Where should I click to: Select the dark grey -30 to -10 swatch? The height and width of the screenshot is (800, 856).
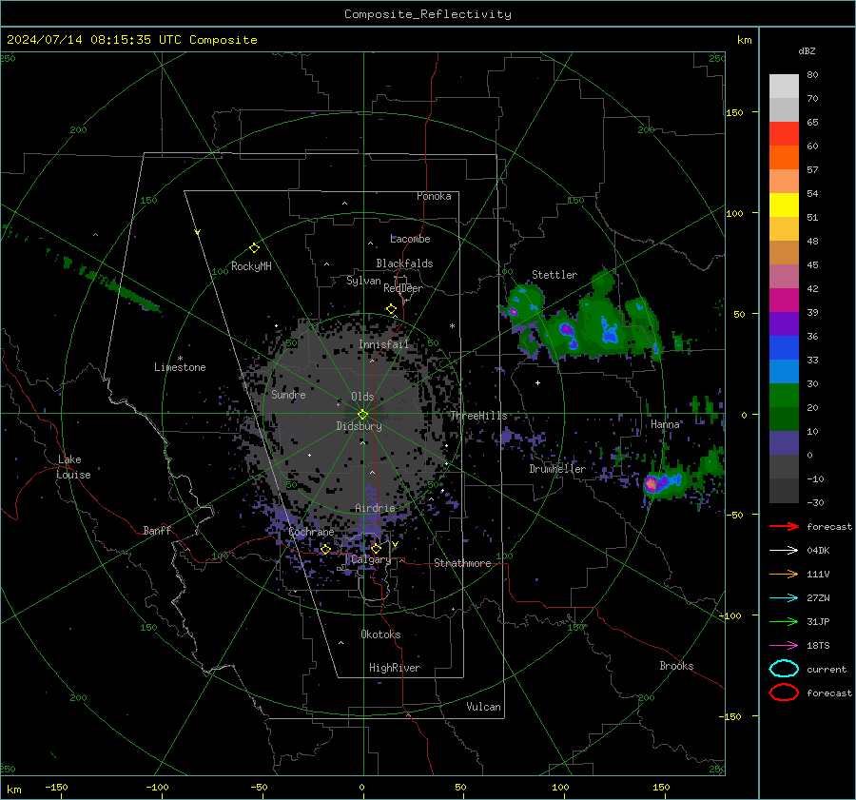coord(784,491)
